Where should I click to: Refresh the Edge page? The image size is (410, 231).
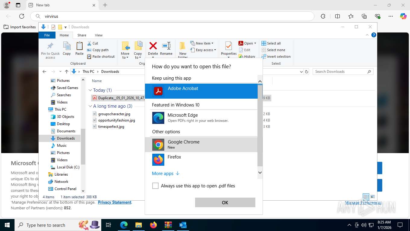(x=22, y=16)
